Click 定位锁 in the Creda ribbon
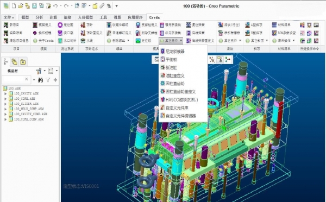The height and width of the screenshot is (202, 326). click(x=143, y=41)
